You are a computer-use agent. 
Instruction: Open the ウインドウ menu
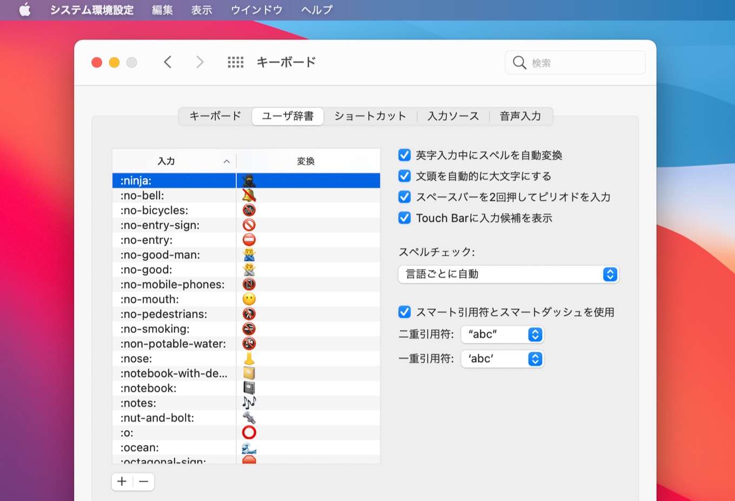click(x=257, y=10)
